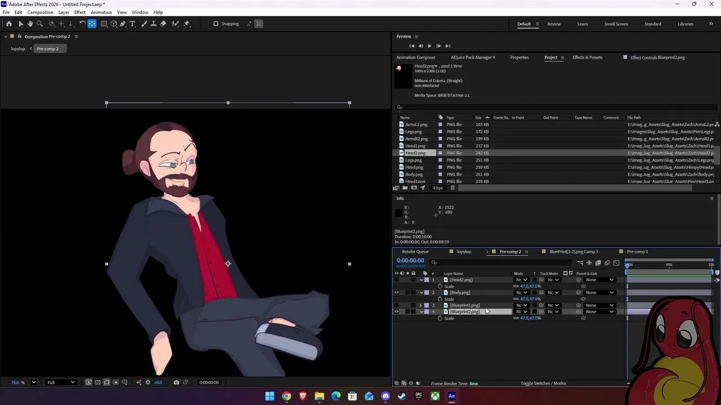Open Parent dropdown for Head2.png layer
This screenshot has width=721, height=405.
(599, 280)
